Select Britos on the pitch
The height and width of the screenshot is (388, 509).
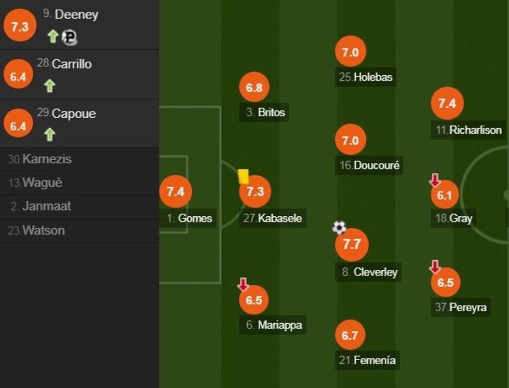point(265,113)
